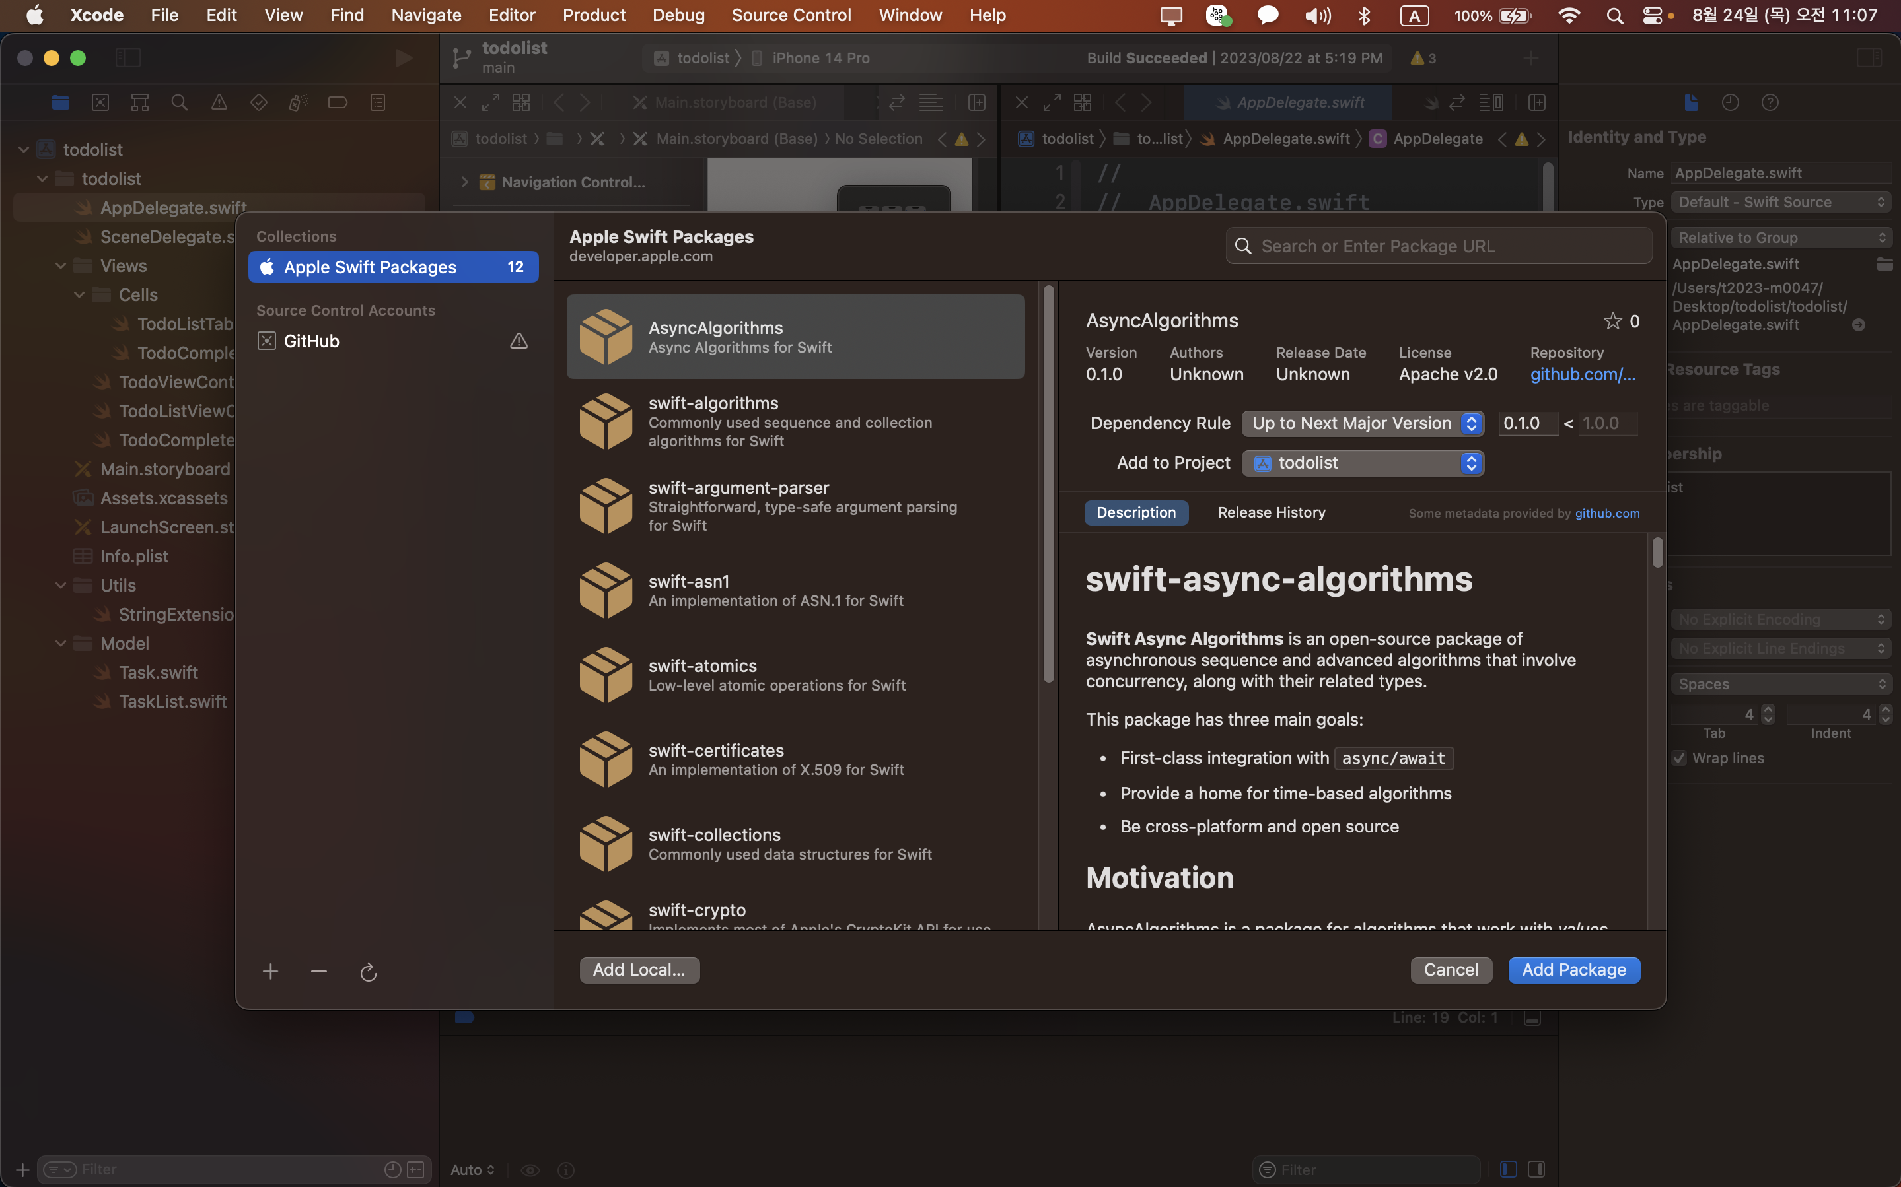This screenshot has width=1901, height=1187.
Task: Open the Editor menu
Action: 511,15
